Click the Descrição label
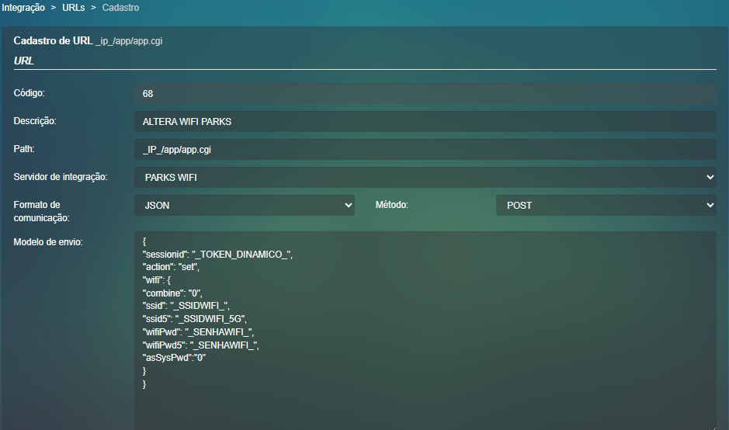Image resolution: width=729 pixels, height=430 pixels. tap(36, 121)
